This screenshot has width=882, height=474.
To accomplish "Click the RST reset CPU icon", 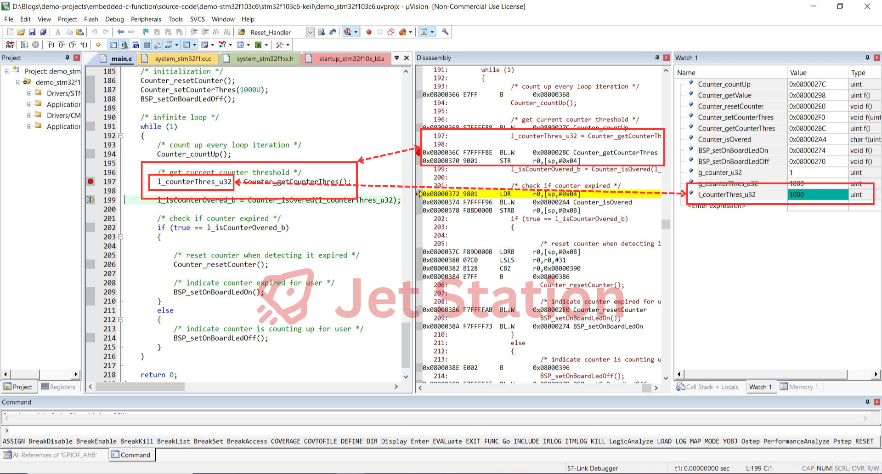I will pyautogui.click(x=10, y=45).
